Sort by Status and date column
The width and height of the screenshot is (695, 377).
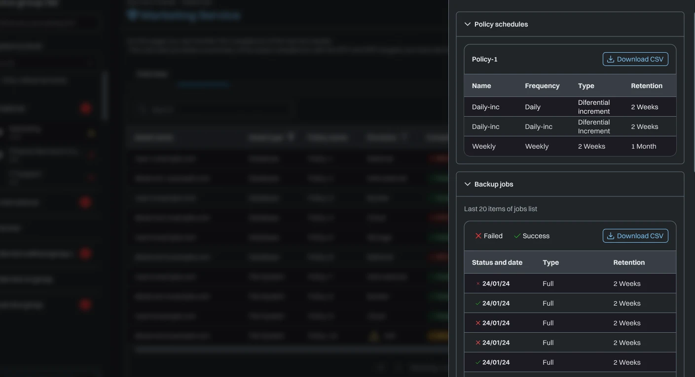(497, 262)
